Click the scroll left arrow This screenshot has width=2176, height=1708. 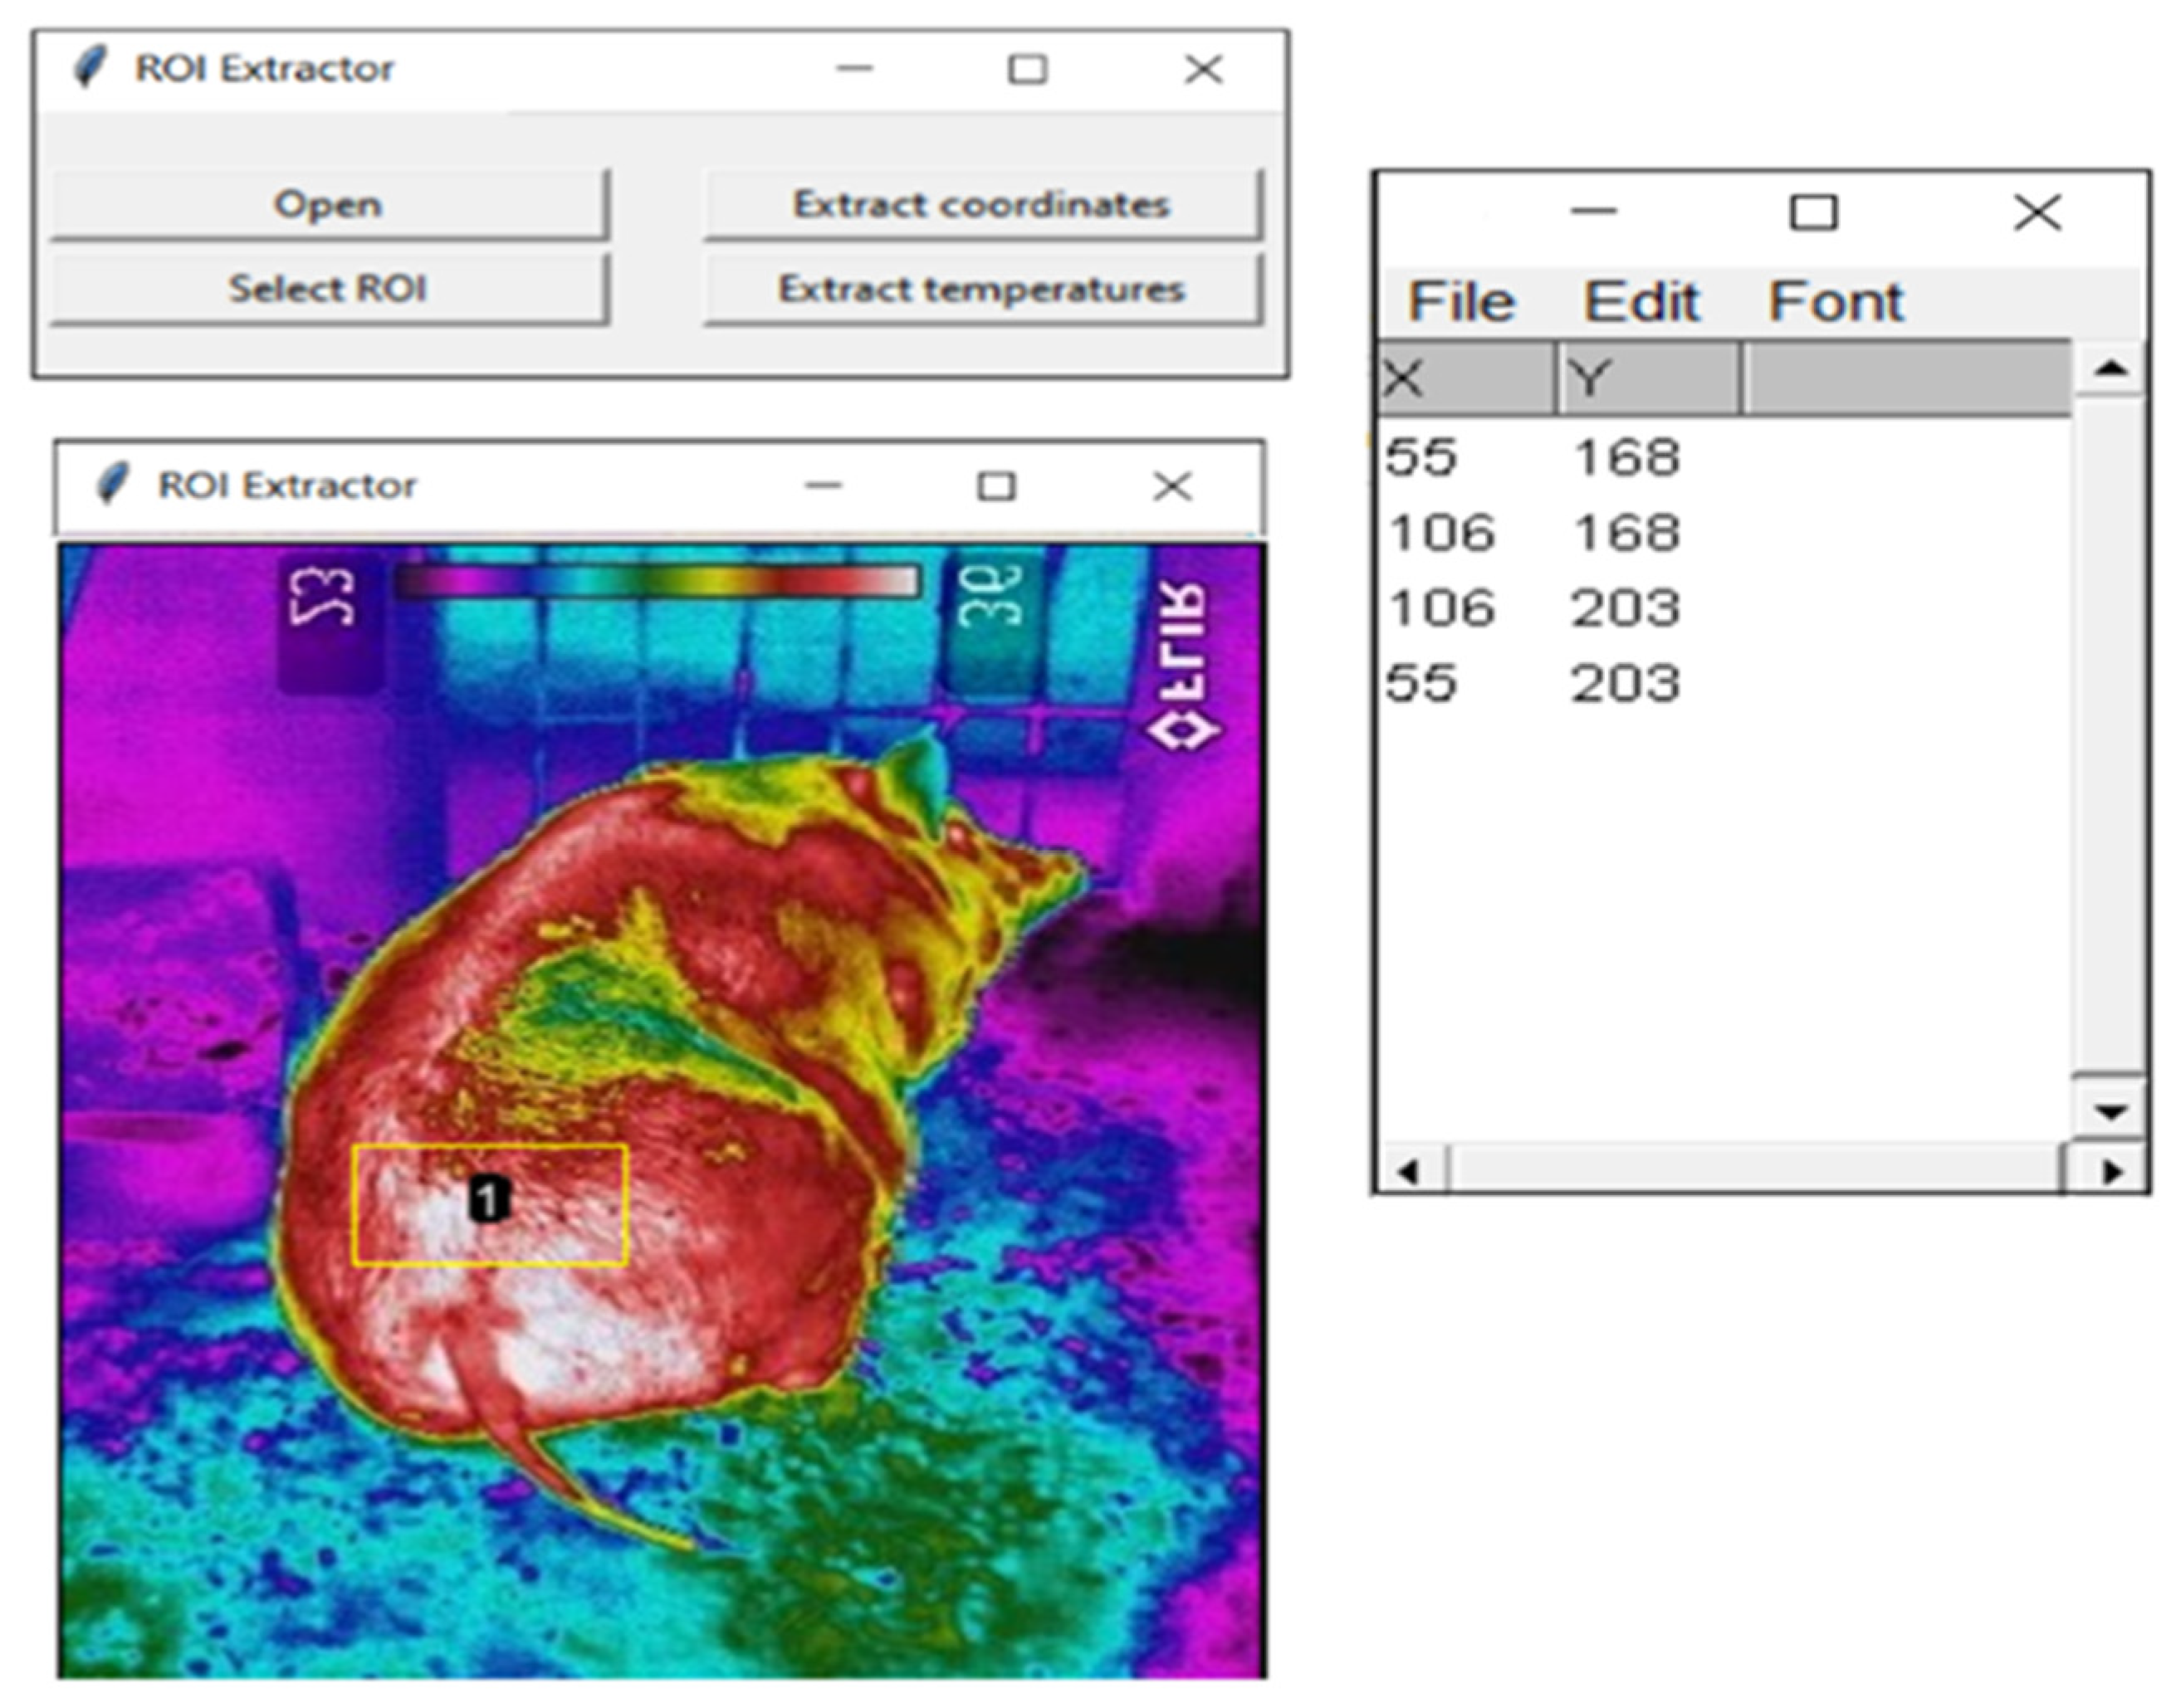point(1408,1171)
